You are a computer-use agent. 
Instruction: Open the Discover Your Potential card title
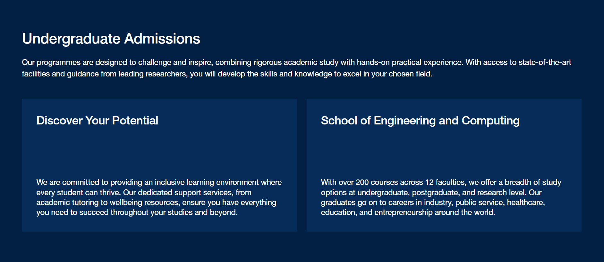click(97, 121)
